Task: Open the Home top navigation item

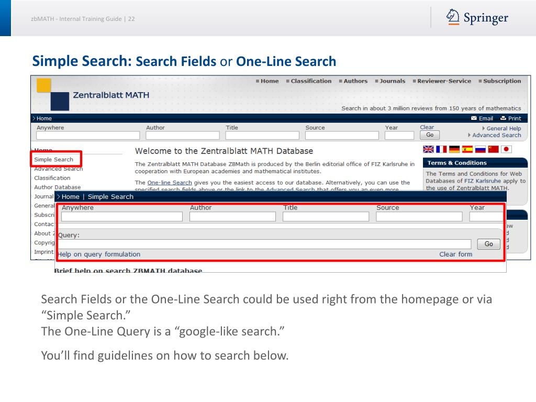Action: click(270, 81)
